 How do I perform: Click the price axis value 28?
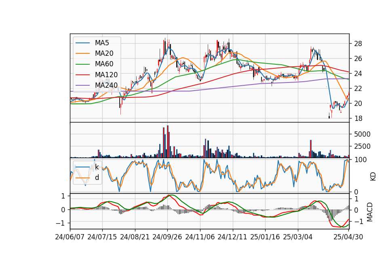[358, 44]
